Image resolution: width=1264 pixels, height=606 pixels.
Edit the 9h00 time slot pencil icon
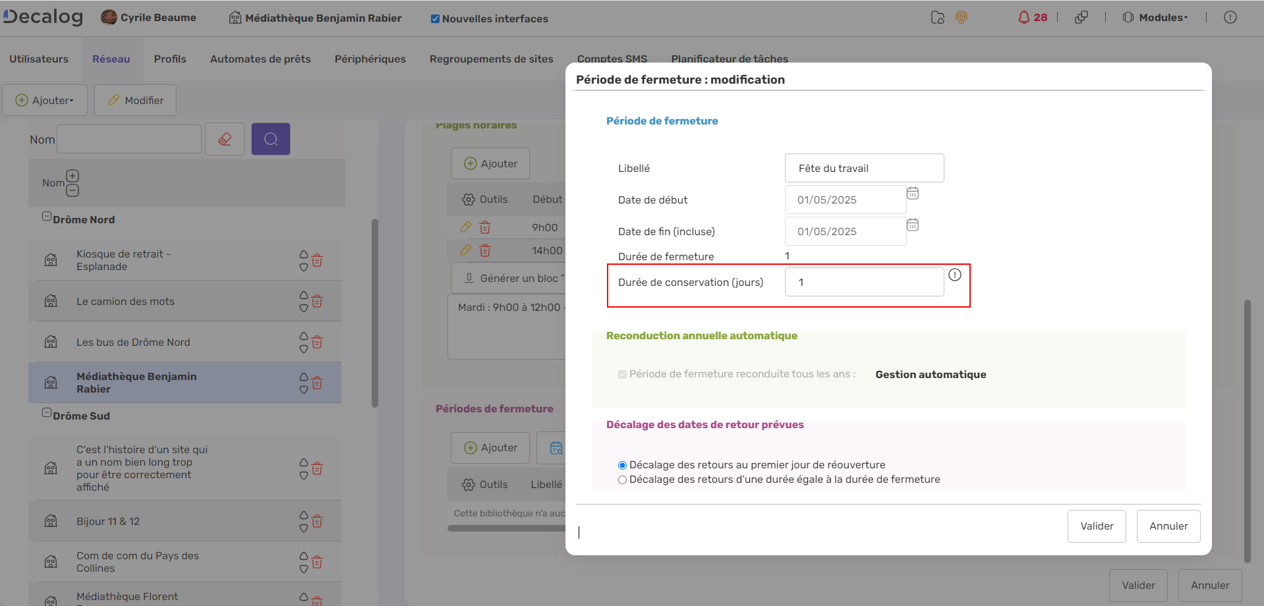coord(466,227)
